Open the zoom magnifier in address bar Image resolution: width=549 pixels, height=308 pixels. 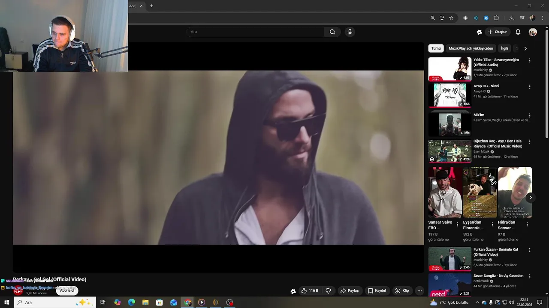pos(433,18)
